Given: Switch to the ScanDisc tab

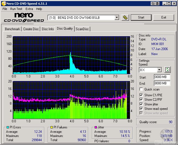Looking at the screenshot, I should tap(82, 29).
